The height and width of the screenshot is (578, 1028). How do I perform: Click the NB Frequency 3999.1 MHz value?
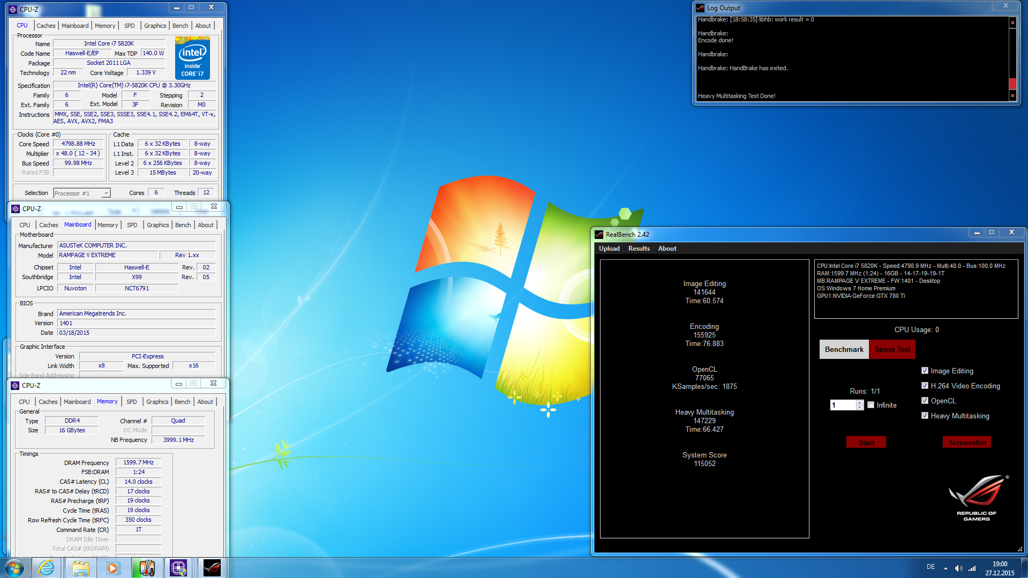coord(178,440)
